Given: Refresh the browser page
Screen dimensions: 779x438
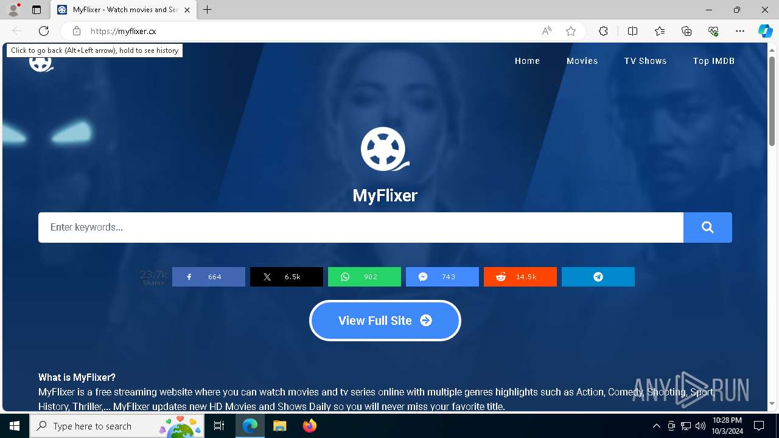Looking at the screenshot, I should coord(44,31).
